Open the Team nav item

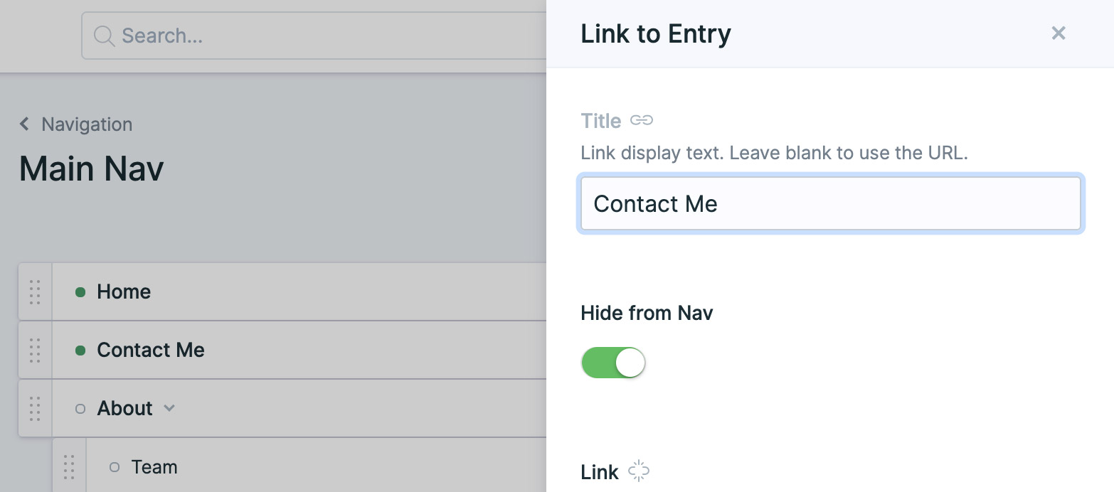154,467
